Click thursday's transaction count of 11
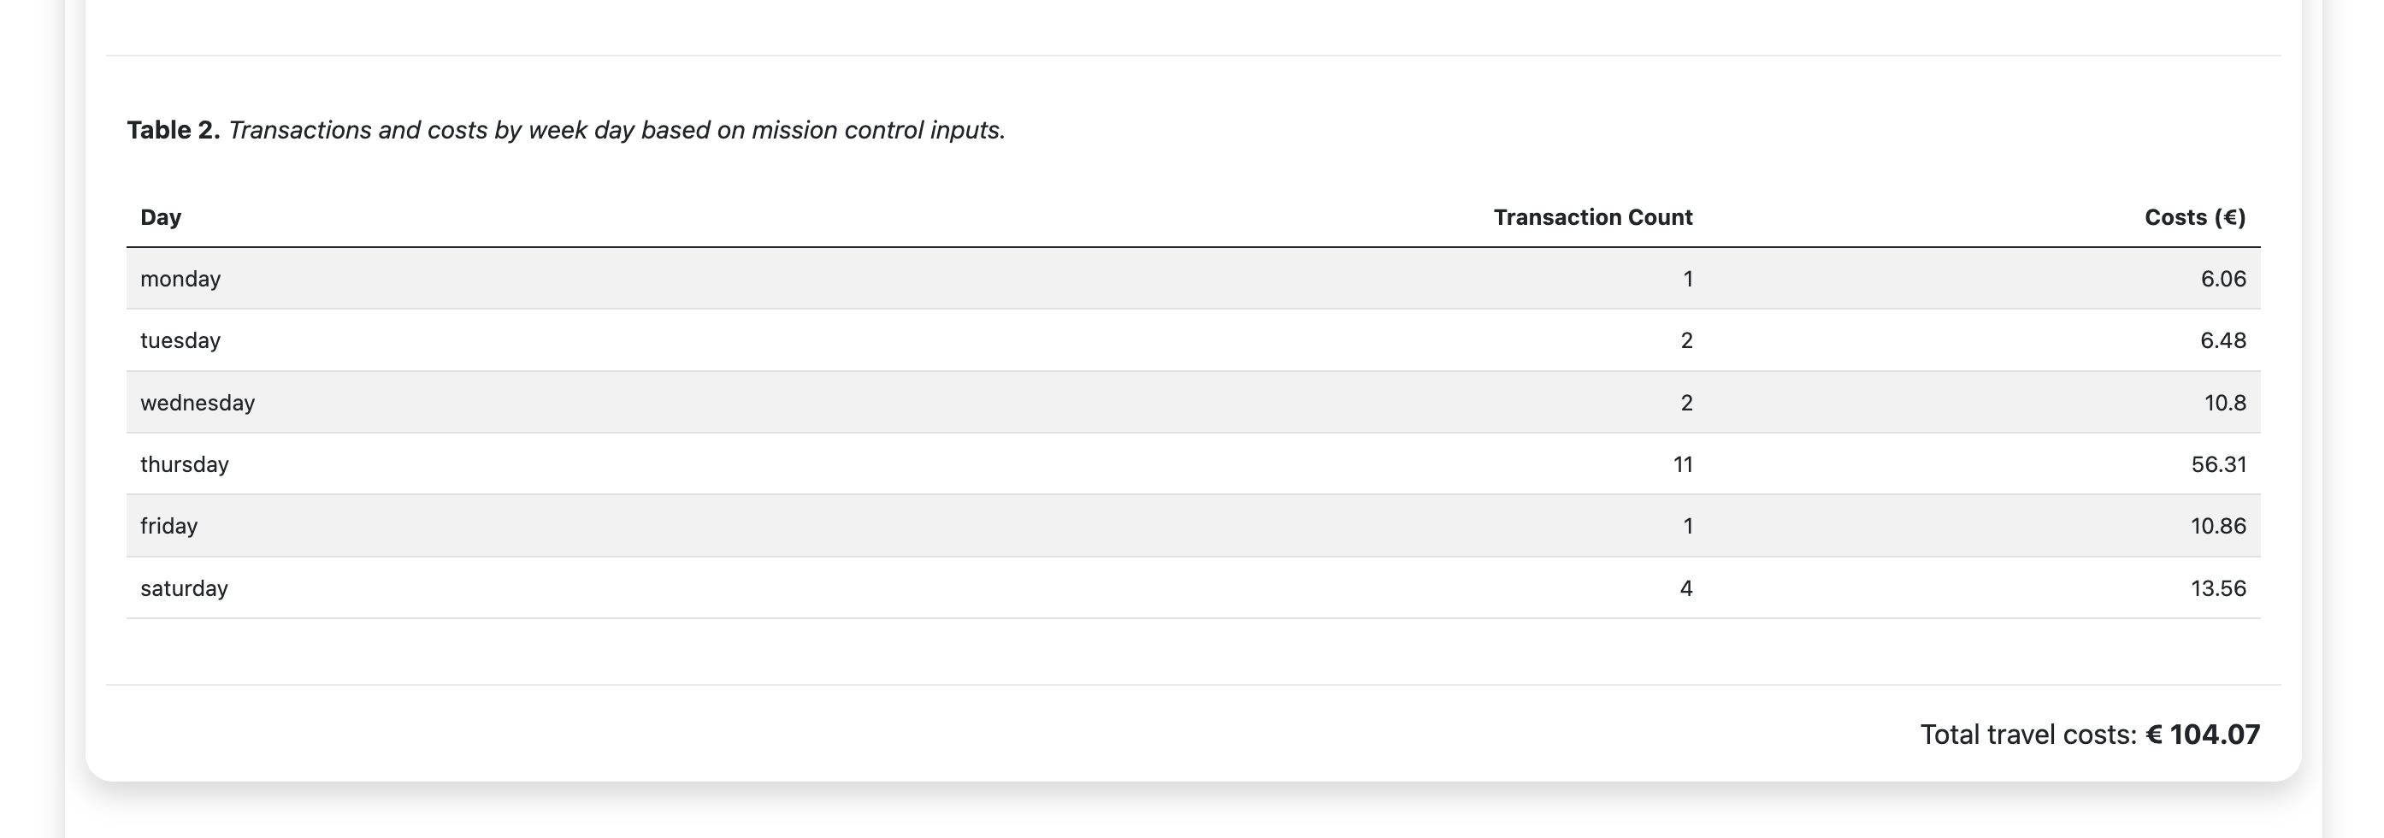This screenshot has height=838, width=2384. click(1683, 464)
